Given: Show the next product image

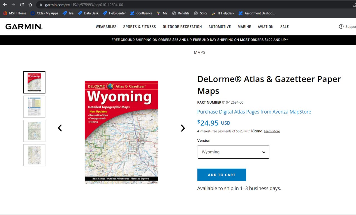Looking at the screenshot, I should click(x=183, y=128).
